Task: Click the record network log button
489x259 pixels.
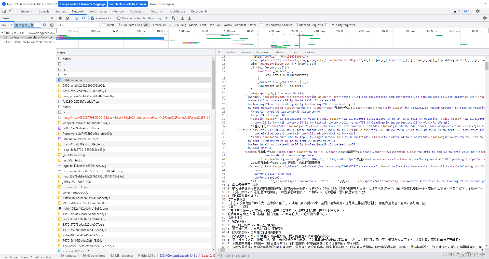Action: click(x=60, y=18)
